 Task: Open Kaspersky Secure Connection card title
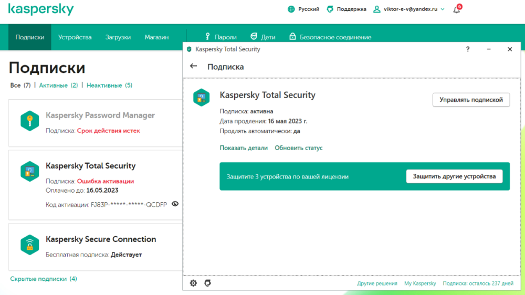101,239
